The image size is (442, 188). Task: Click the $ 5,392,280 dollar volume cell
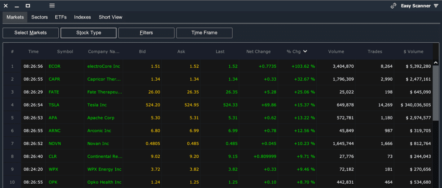coord(418,66)
